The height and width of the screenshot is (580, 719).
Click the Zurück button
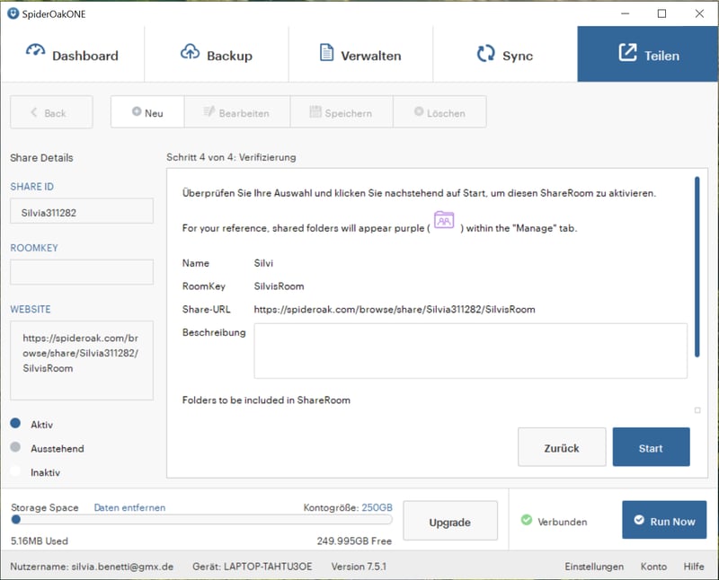coord(561,448)
